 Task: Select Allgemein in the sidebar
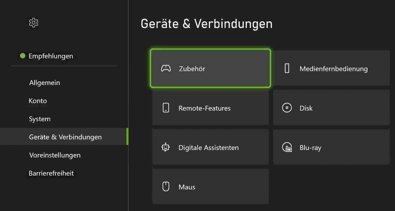pos(44,83)
